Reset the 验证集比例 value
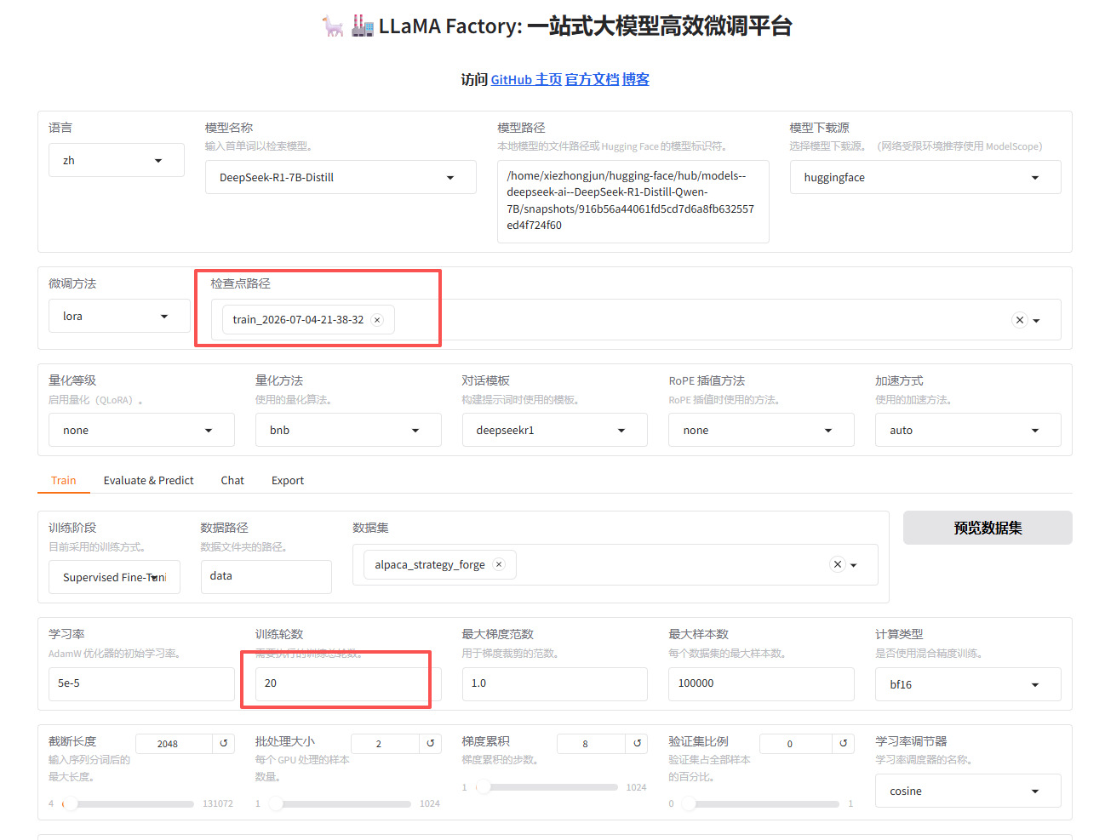The image size is (1105, 840). pos(844,743)
